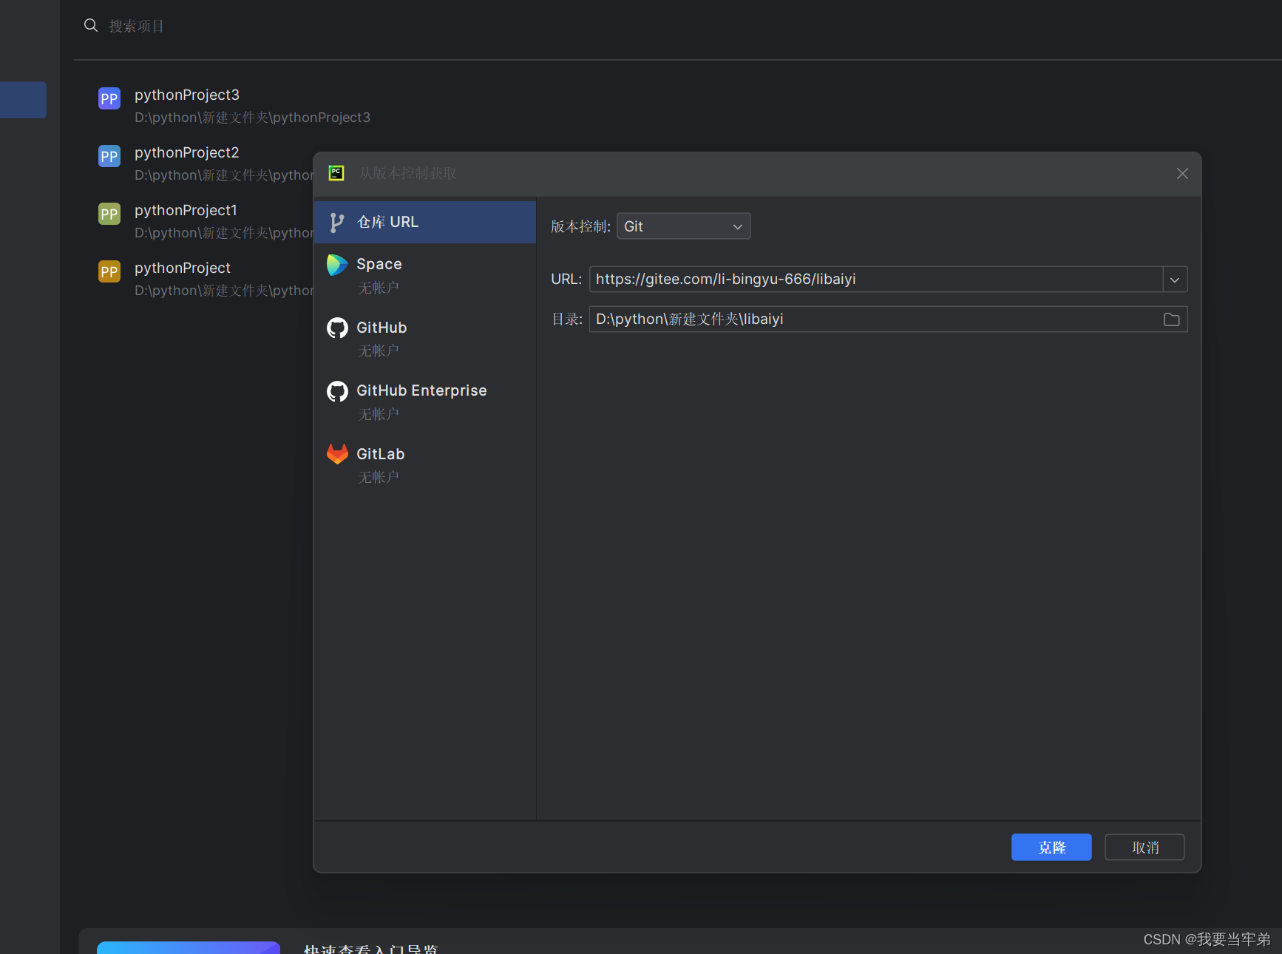Click the GitHub octocat icon
The width and height of the screenshot is (1282, 954).
click(337, 328)
